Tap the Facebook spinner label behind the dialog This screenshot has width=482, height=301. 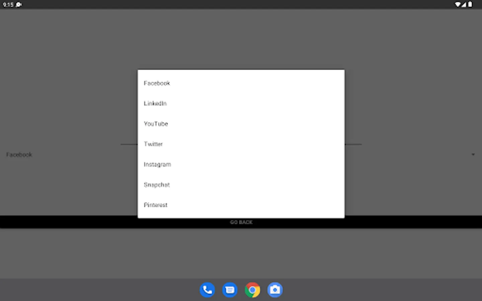pos(19,155)
